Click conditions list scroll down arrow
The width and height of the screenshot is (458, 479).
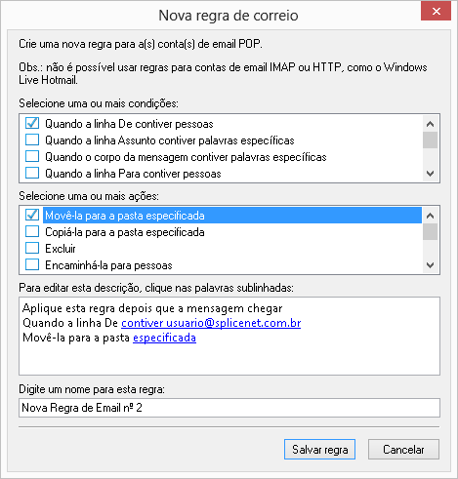tap(430, 174)
